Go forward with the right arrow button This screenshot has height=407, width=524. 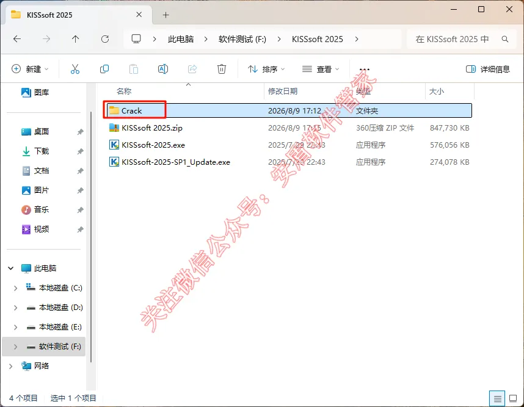[46, 39]
